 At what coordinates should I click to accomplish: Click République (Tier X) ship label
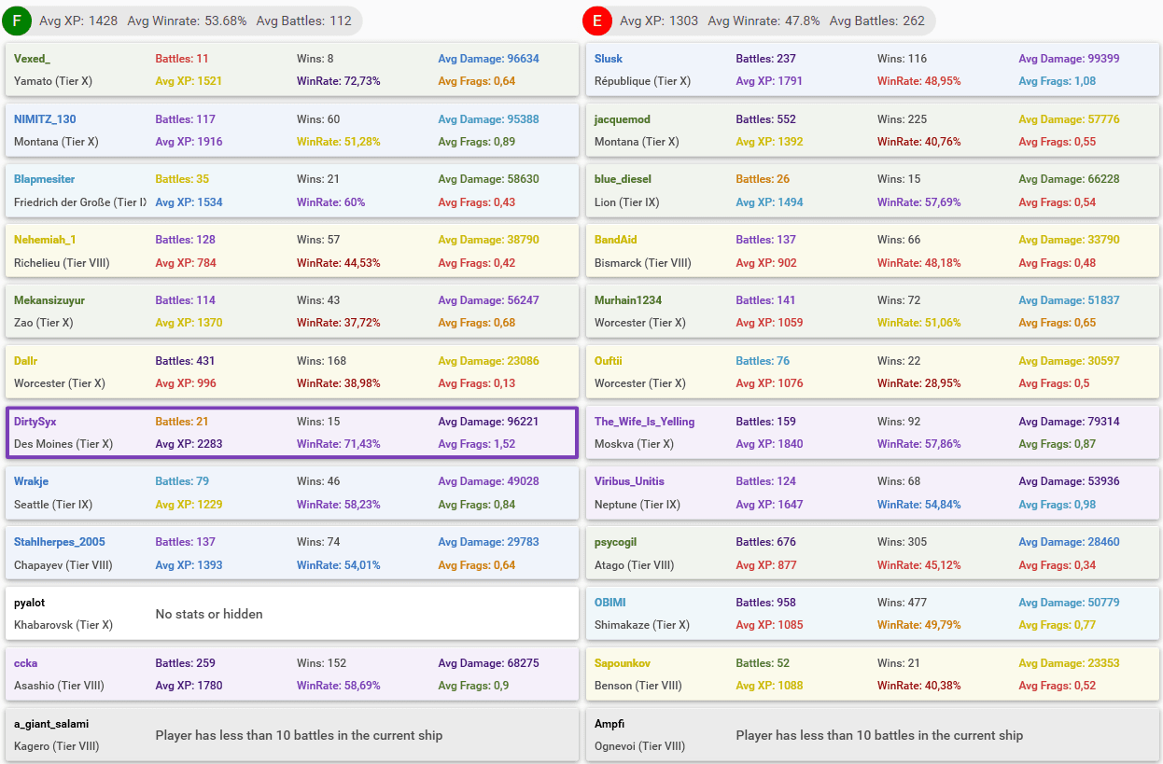click(642, 81)
